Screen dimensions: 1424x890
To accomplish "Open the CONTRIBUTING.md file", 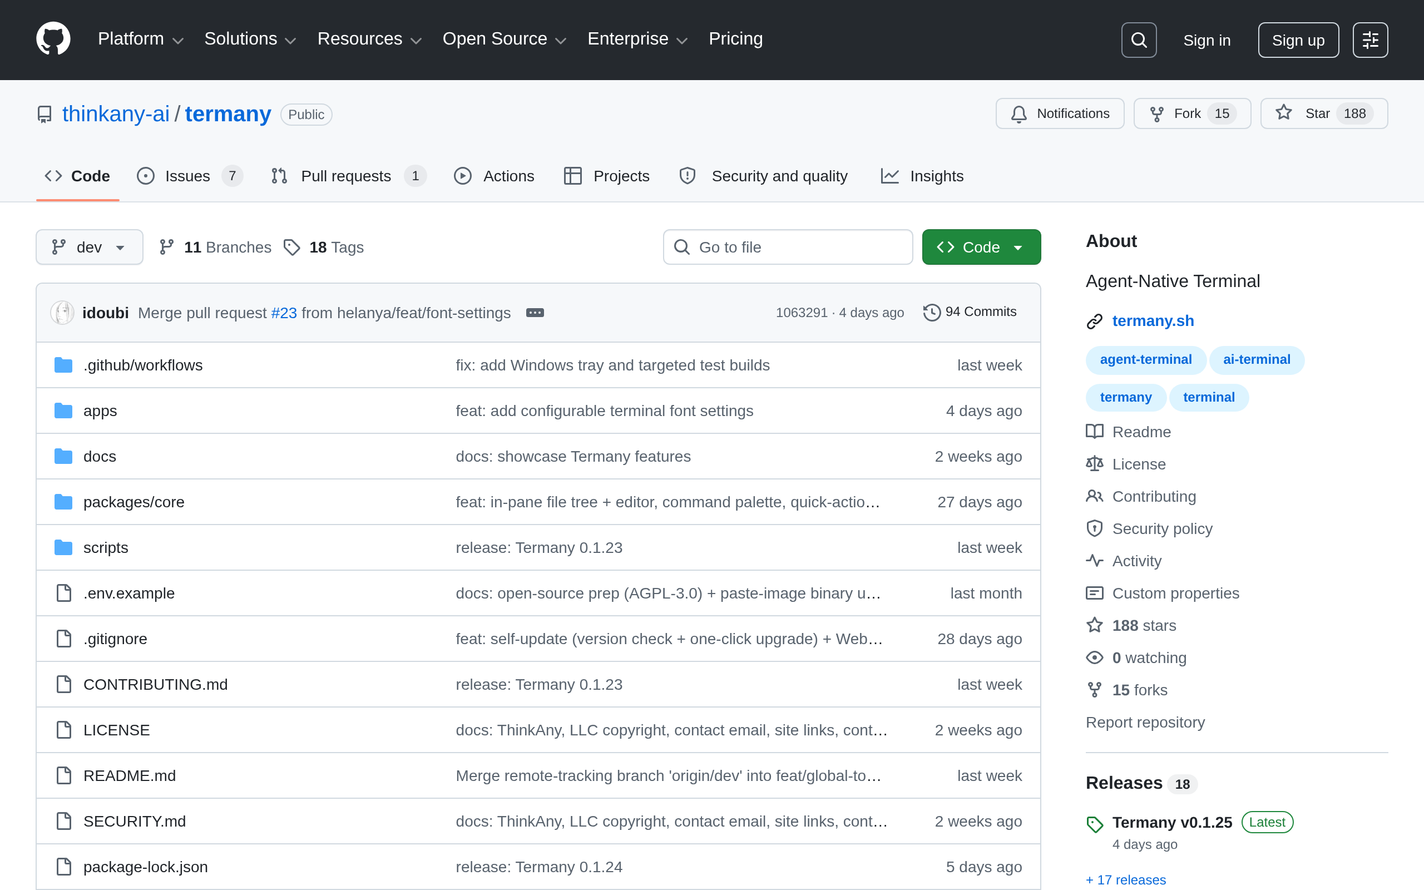I will 155,685.
